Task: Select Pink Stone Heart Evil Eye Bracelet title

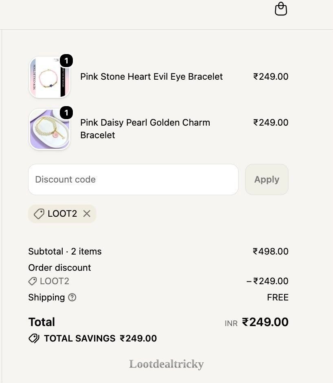Action: click(151, 77)
